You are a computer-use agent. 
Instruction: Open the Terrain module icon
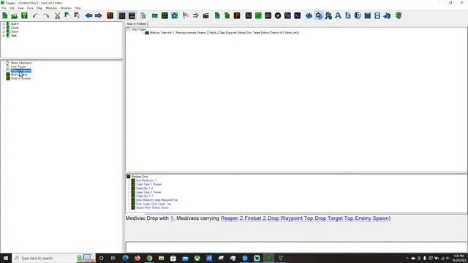309,15
